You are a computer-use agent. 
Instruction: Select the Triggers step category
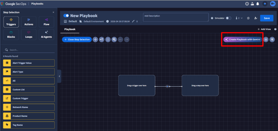(11, 22)
